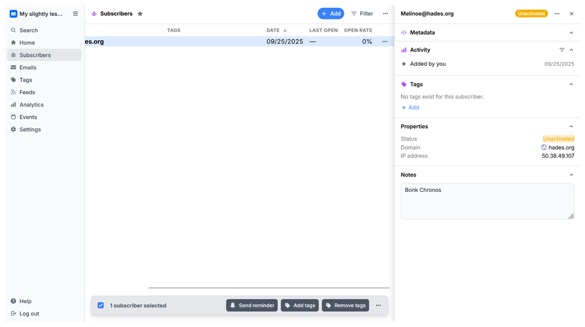Open more bulk actions menu

click(x=378, y=305)
